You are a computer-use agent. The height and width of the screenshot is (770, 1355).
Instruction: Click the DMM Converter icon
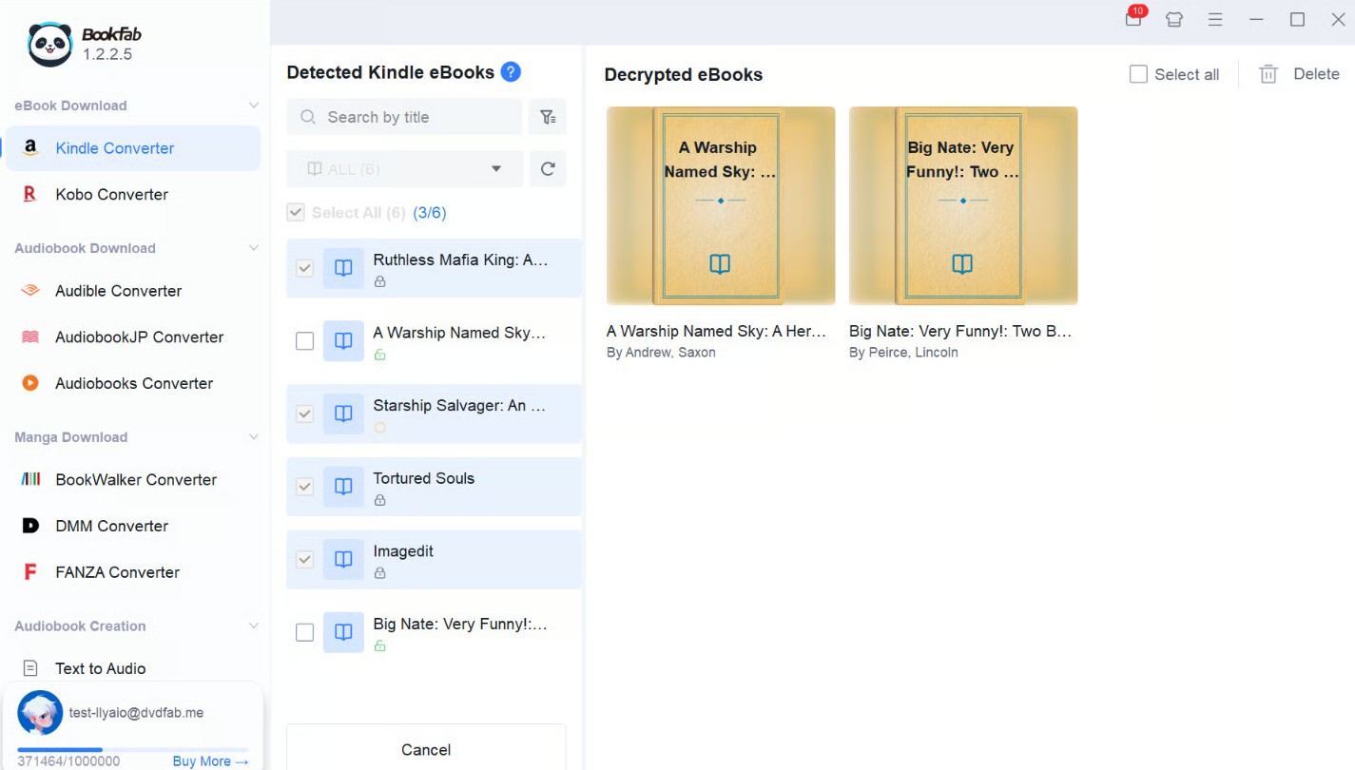[30, 527]
